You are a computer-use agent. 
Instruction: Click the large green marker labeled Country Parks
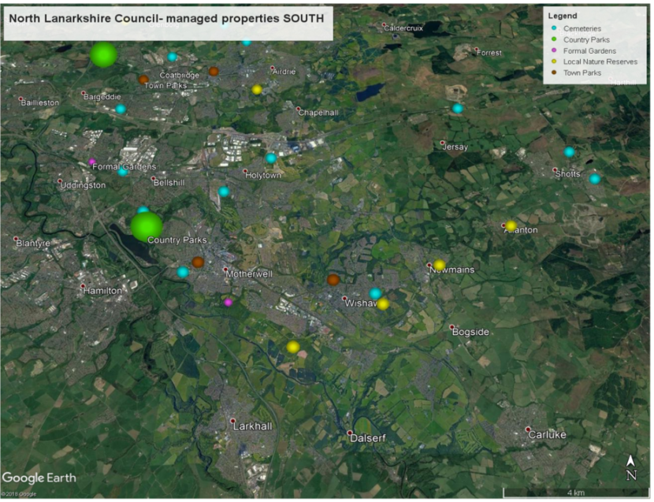[x=147, y=227]
